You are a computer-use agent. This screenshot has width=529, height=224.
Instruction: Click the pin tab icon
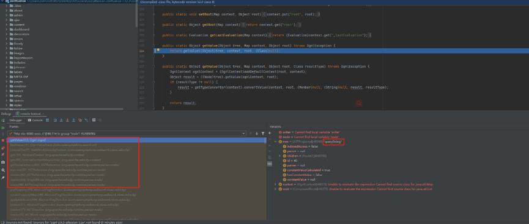(x=3, y=178)
